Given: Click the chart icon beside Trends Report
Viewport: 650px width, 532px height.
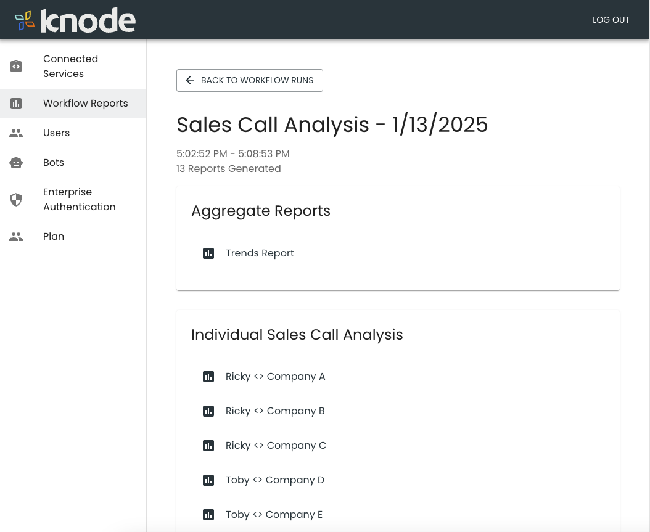Looking at the screenshot, I should point(208,253).
